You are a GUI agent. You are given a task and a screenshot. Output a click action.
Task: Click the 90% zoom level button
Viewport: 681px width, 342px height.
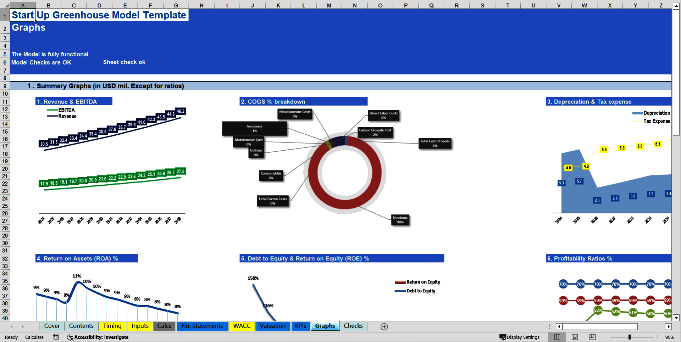[670, 337]
